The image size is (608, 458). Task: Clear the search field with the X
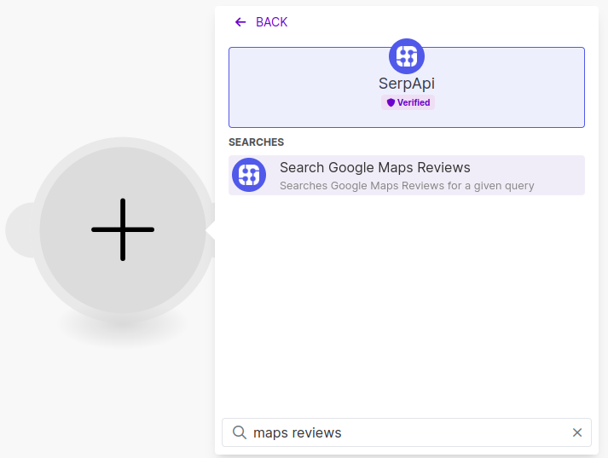(577, 432)
